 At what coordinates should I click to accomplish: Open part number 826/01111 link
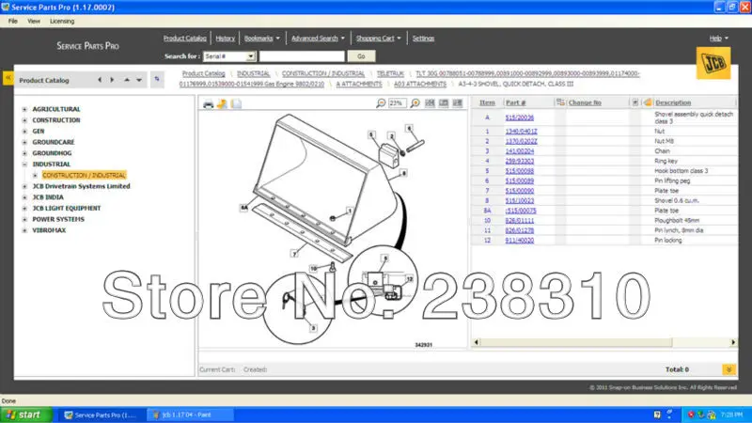point(520,221)
